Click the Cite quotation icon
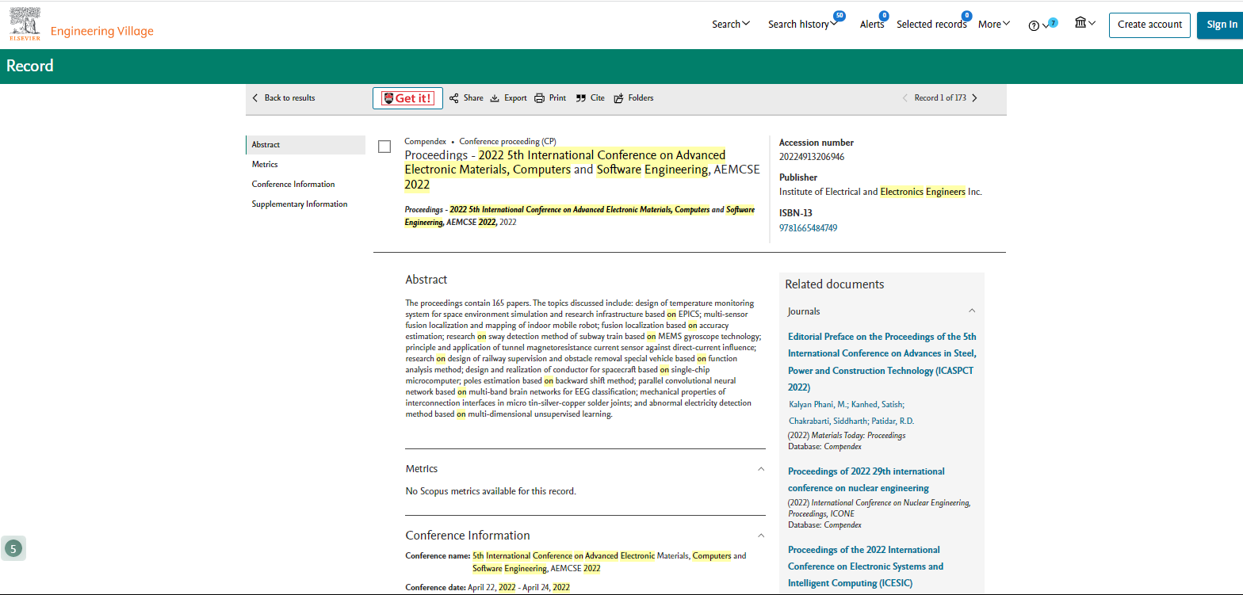Viewport: 1243px width, 595px height. point(581,98)
